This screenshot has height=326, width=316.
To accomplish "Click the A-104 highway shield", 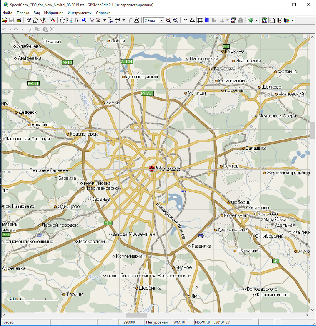I will pyautogui.click(x=127, y=62).
